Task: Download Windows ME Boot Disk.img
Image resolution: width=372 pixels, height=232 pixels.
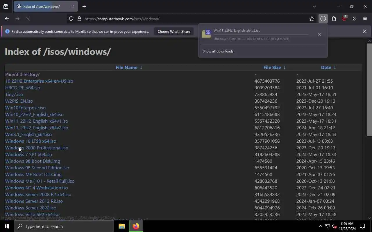Action: (x=33, y=175)
